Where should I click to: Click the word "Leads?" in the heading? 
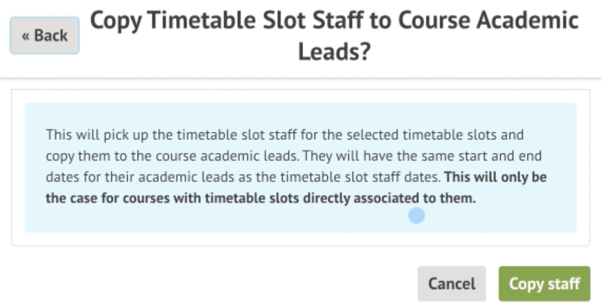[x=334, y=52]
